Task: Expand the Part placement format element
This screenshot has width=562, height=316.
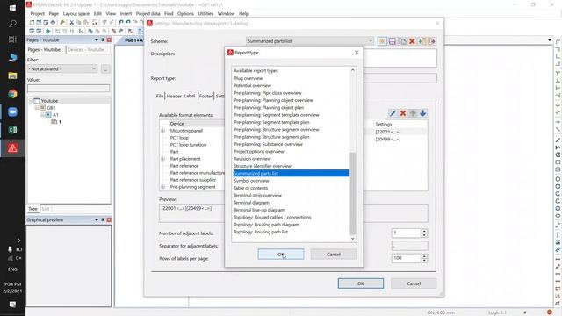Action: pos(163,159)
